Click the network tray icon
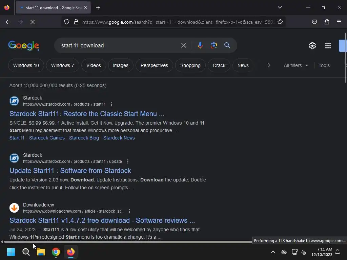Viewport: 347px width, 260px height. pyautogui.click(x=294, y=252)
